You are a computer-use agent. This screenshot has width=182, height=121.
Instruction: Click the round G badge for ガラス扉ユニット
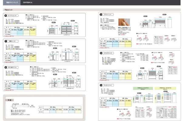(6, 67)
